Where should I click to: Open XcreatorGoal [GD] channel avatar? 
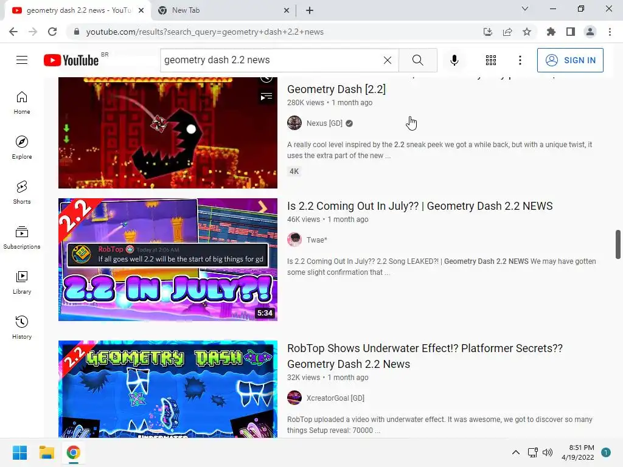point(294,398)
